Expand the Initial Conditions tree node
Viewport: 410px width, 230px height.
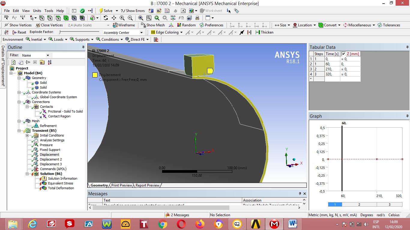[27, 135]
